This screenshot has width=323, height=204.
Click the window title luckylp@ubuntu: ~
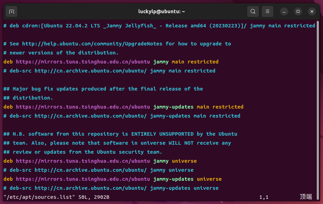tap(161, 11)
